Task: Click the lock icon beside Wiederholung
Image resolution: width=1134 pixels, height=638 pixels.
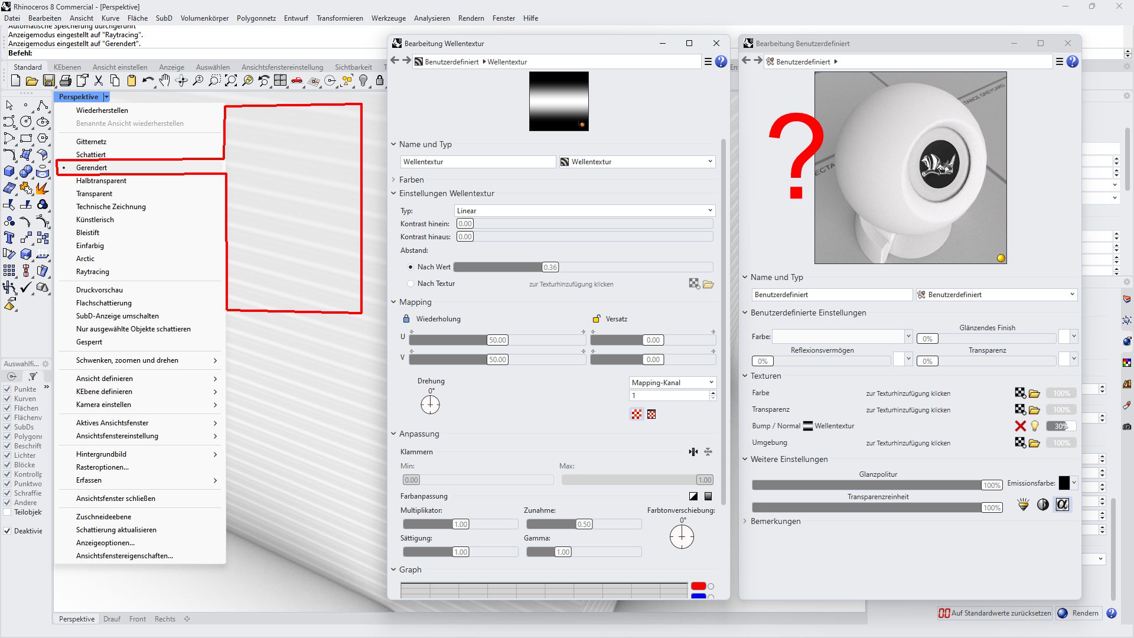Action: point(406,319)
